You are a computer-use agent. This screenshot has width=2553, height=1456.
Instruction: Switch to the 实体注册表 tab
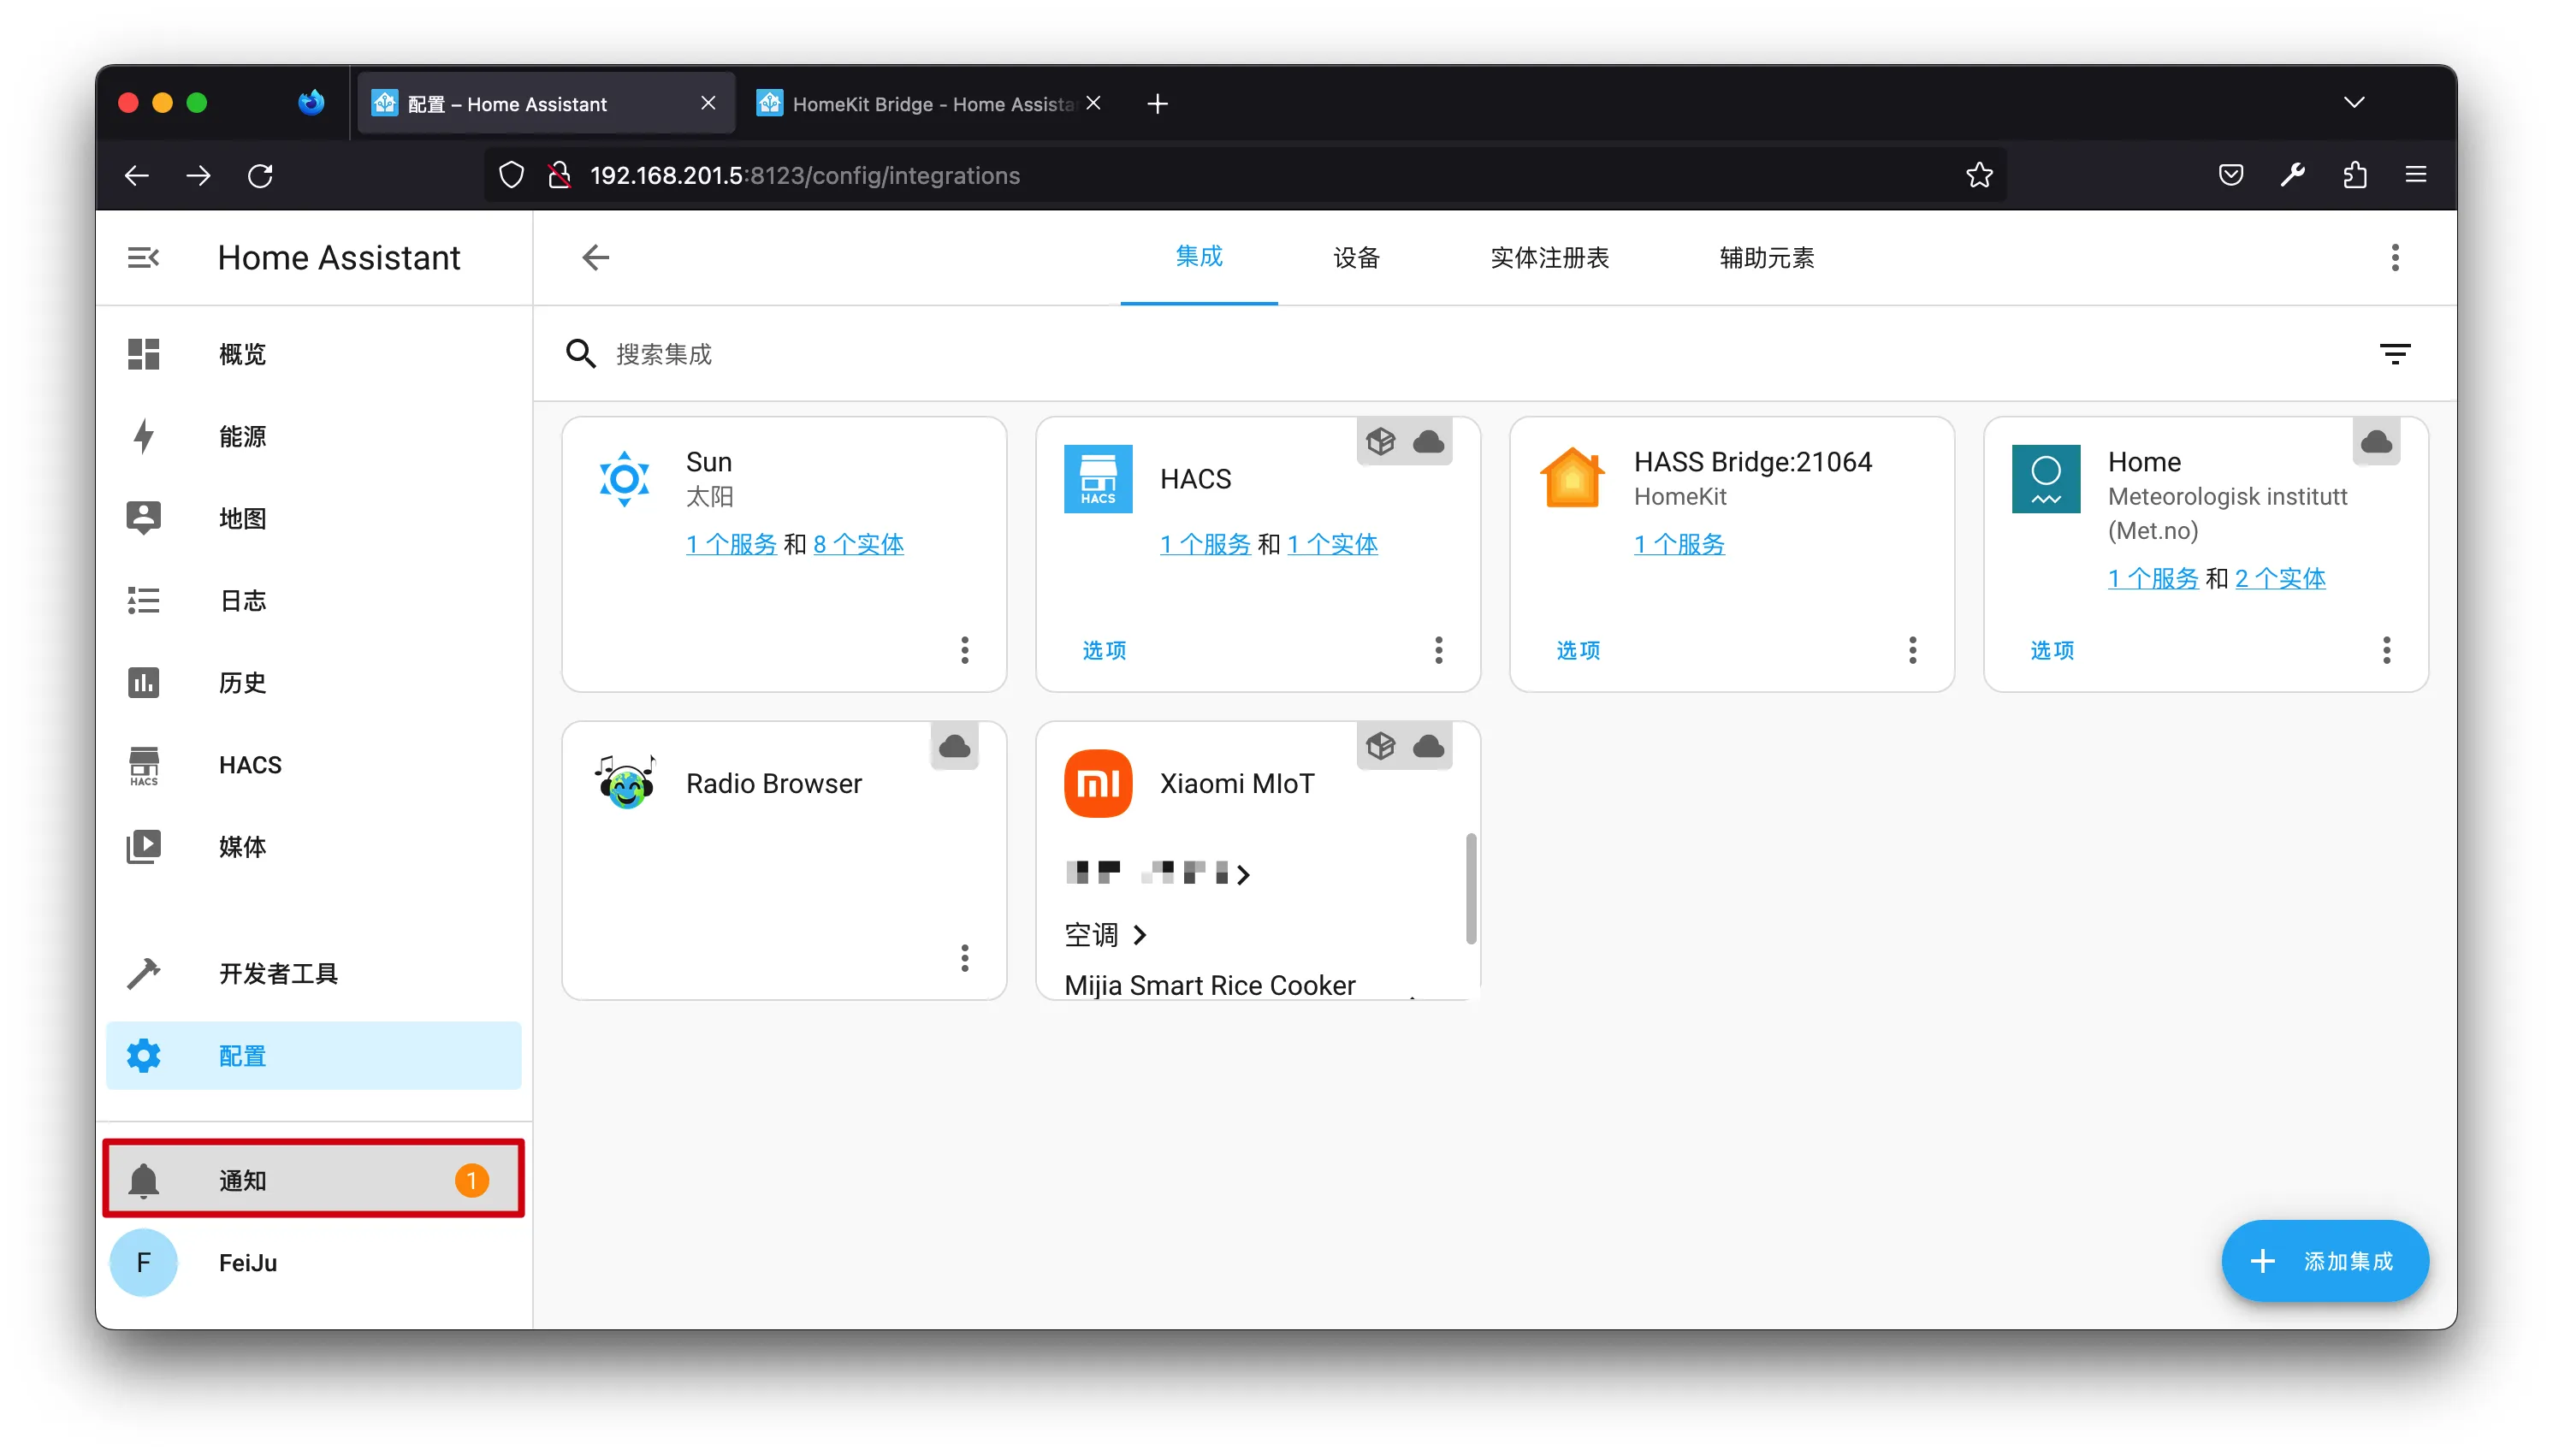(1549, 258)
